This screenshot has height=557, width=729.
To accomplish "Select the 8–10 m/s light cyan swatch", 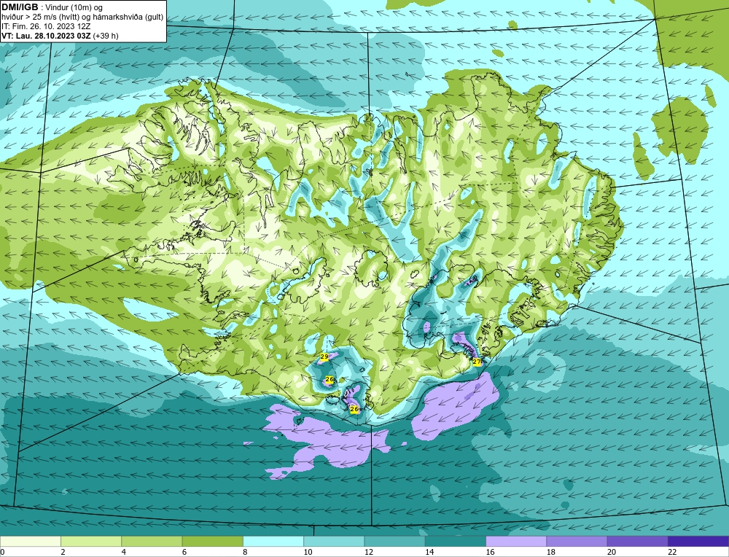I will (273, 542).
